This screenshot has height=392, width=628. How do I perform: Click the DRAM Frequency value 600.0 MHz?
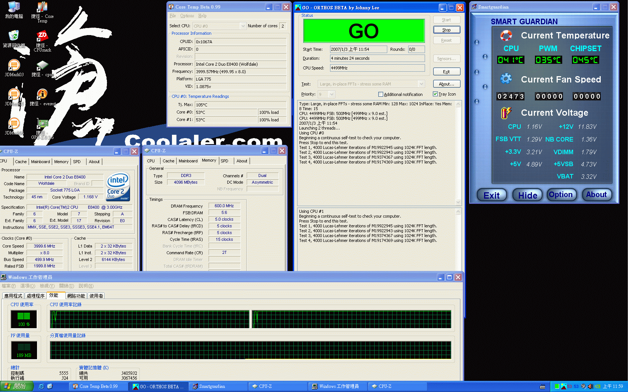click(x=224, y=206)
